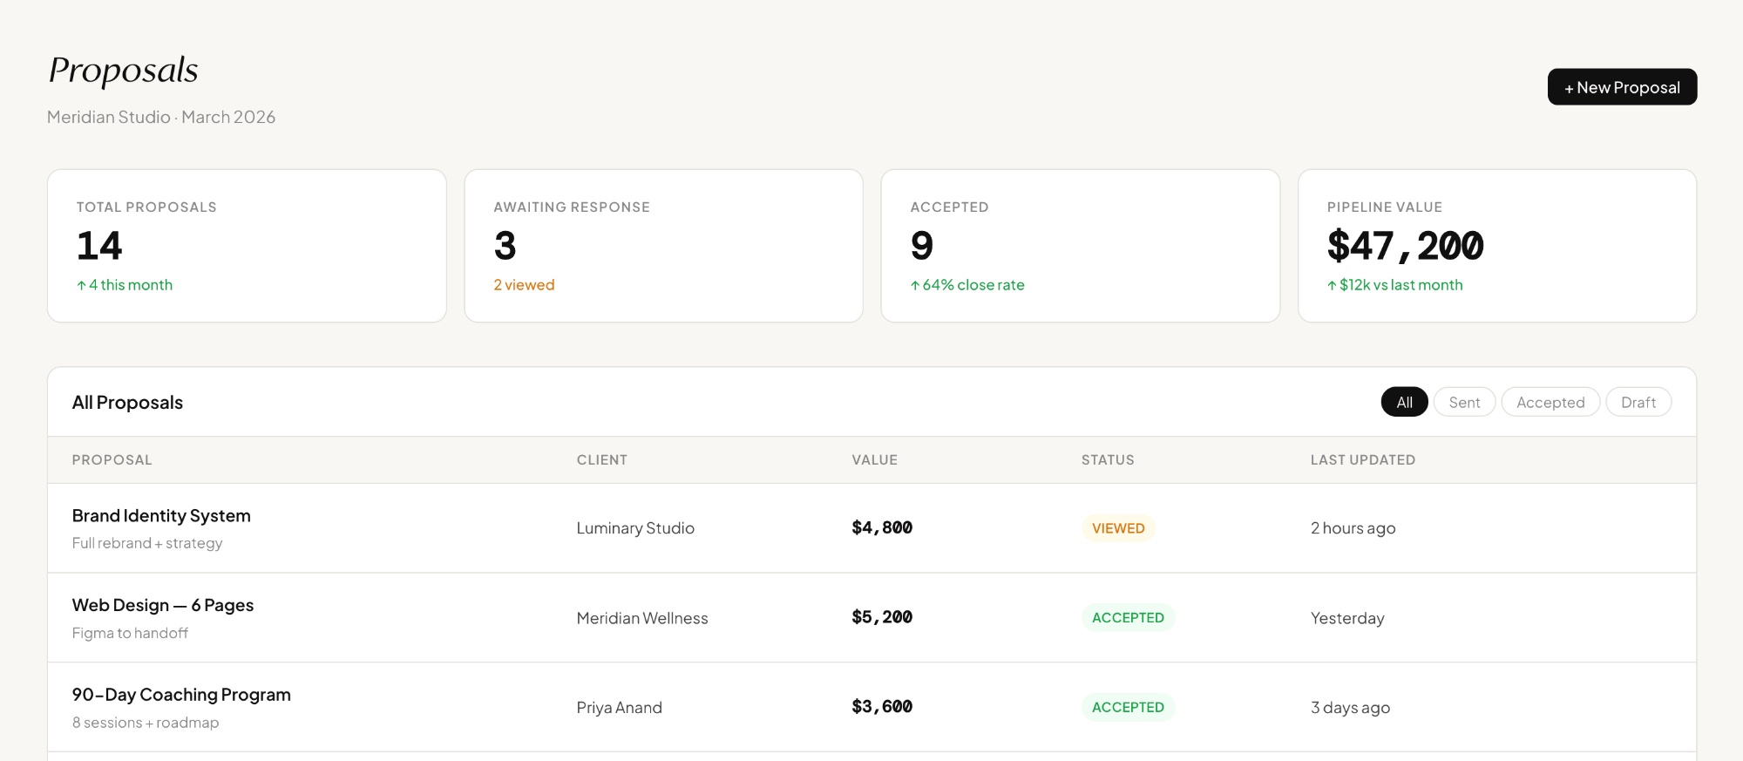Show Draft proposals only
Screen dimensions: 1743x761
[x=1638, y=402]
